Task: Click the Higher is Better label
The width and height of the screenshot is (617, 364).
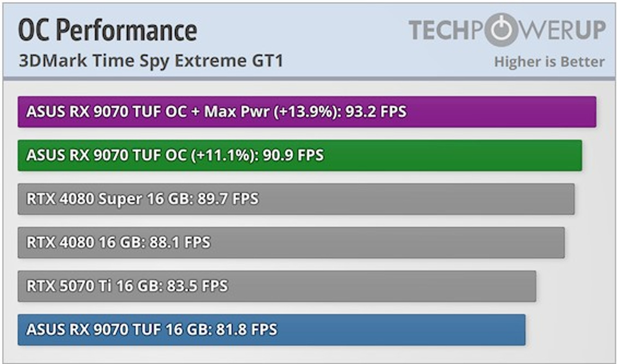Action: [x=550, y=62]
